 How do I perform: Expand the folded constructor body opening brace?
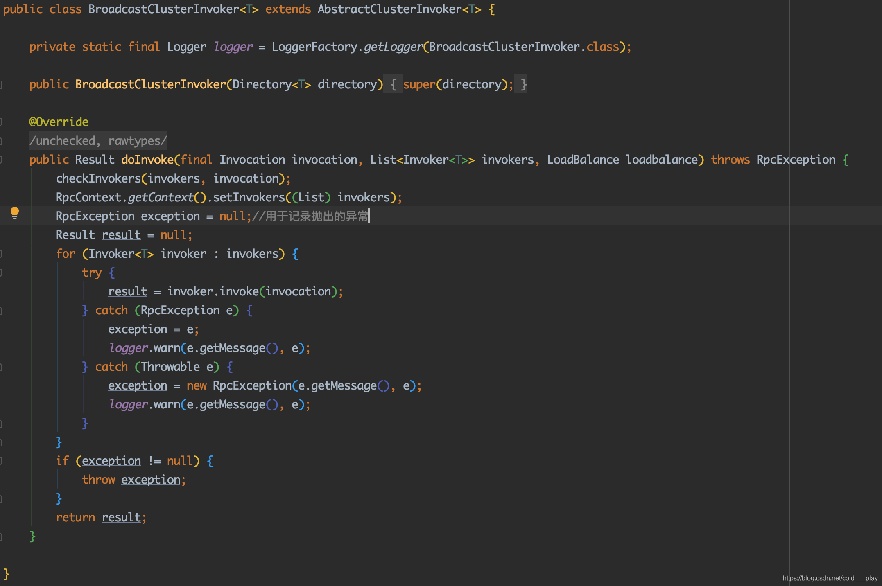coord(393,84)
